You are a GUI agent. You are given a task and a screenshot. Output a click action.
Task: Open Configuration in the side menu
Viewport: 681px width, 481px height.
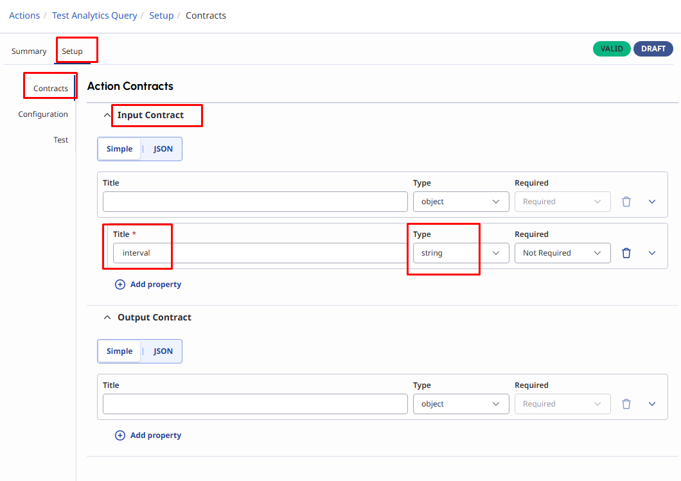coord(43,114)
